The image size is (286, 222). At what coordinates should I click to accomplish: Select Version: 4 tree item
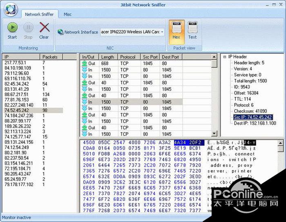[x=243, y=69]
